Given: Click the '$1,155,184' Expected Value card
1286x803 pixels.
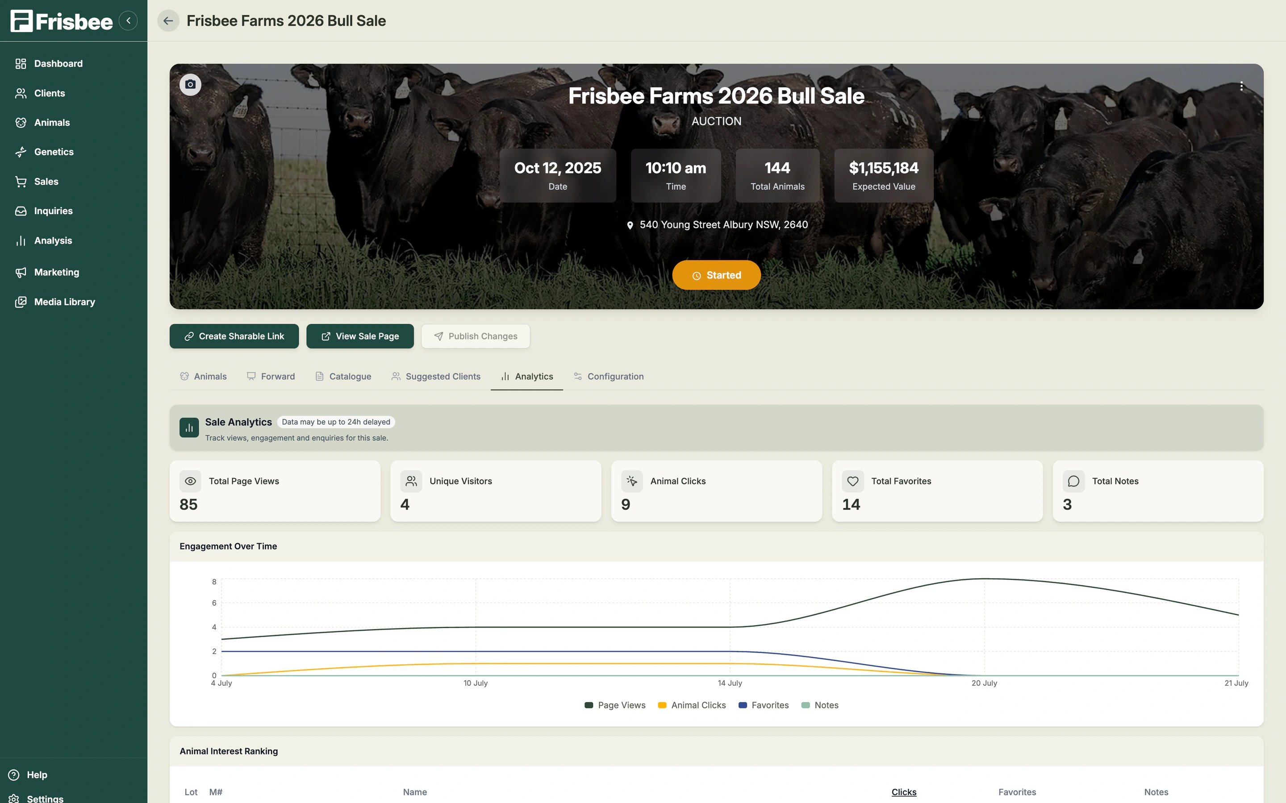Looking at the screenshot, I should click(884, 175).
